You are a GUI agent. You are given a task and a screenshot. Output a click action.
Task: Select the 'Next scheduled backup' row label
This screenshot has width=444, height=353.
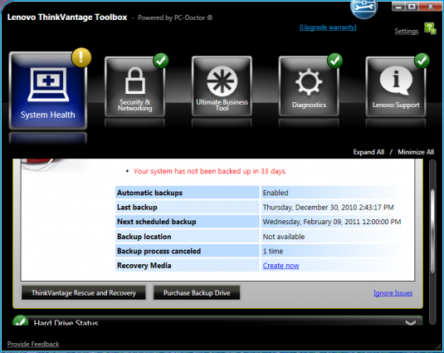(157, 222)
